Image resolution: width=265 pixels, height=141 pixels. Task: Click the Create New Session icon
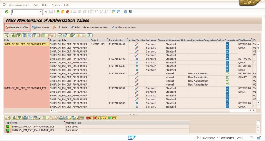tap(113, 12)
